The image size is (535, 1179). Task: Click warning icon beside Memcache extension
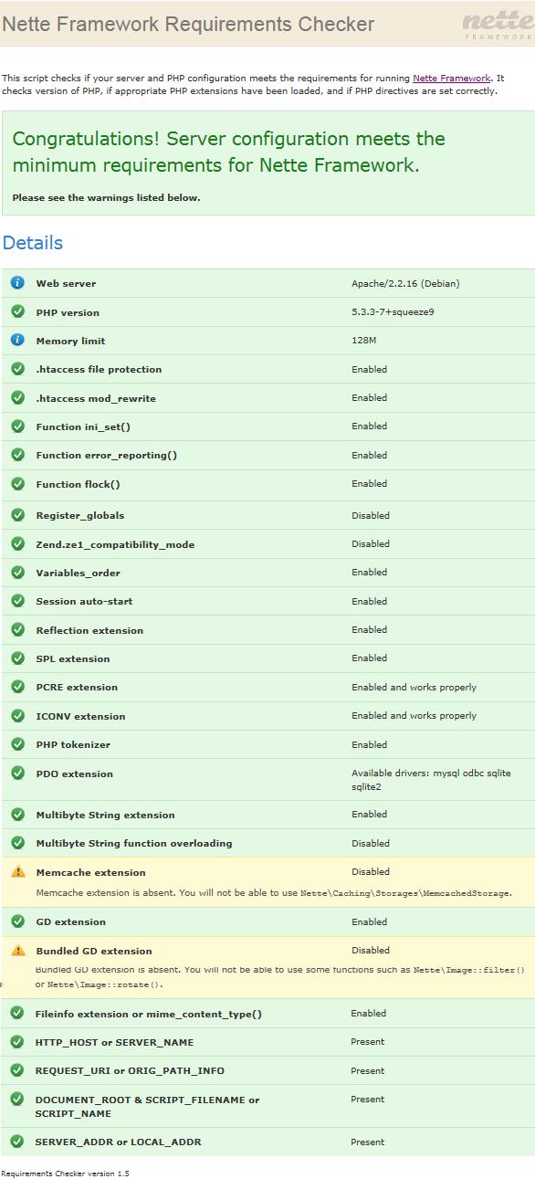[17, 872]
